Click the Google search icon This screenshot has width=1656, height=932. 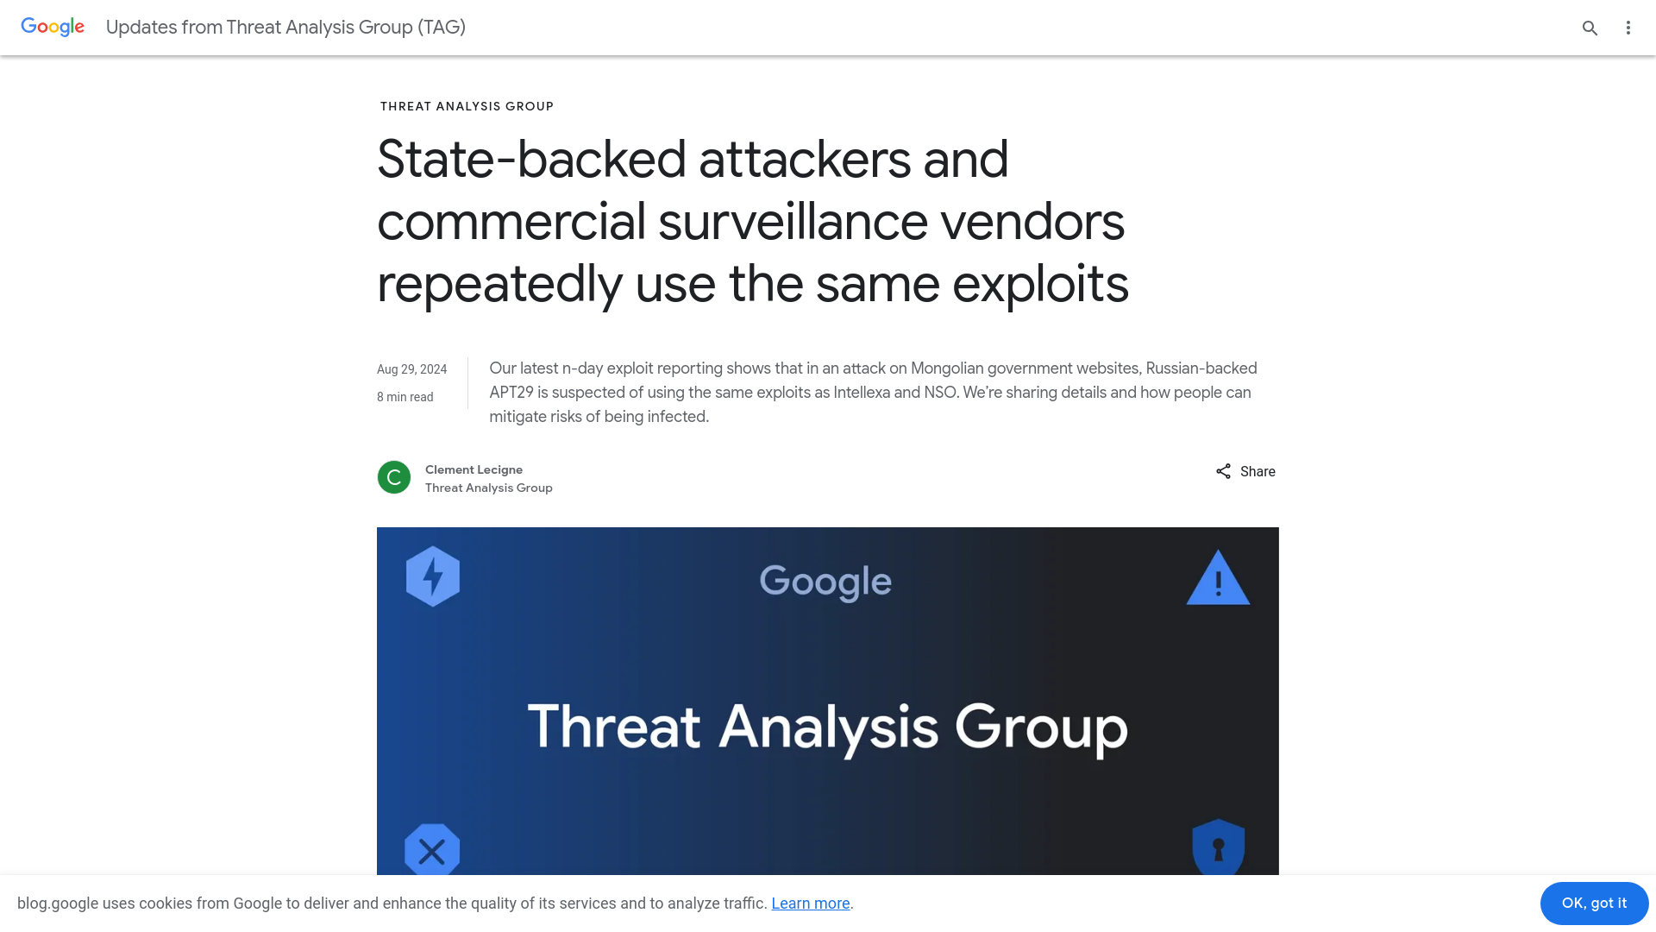click(x=1590, y=28)
